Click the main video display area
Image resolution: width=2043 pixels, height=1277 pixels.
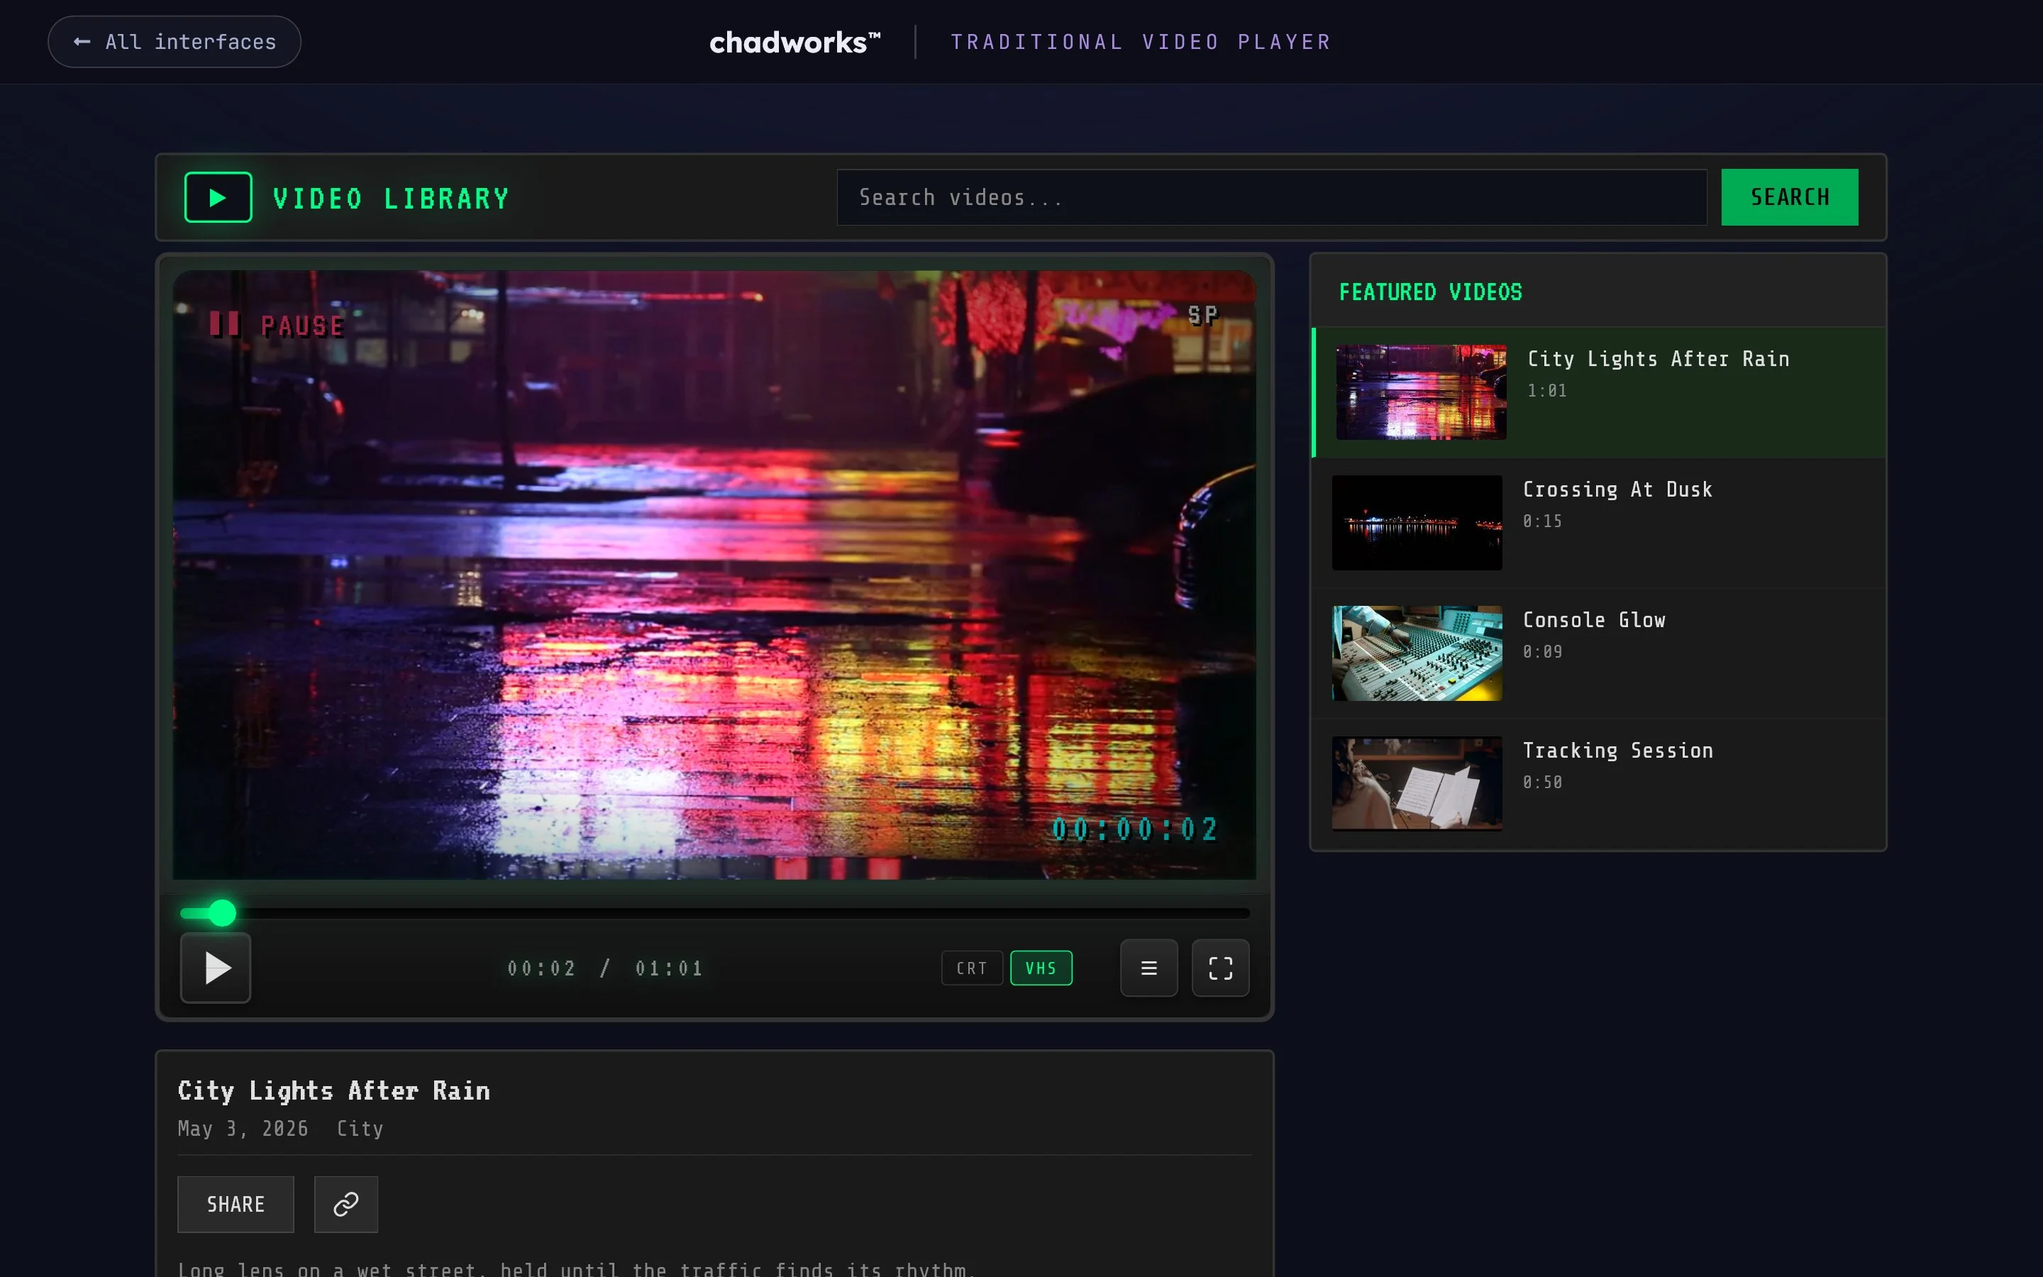click(x=714, y=575)
